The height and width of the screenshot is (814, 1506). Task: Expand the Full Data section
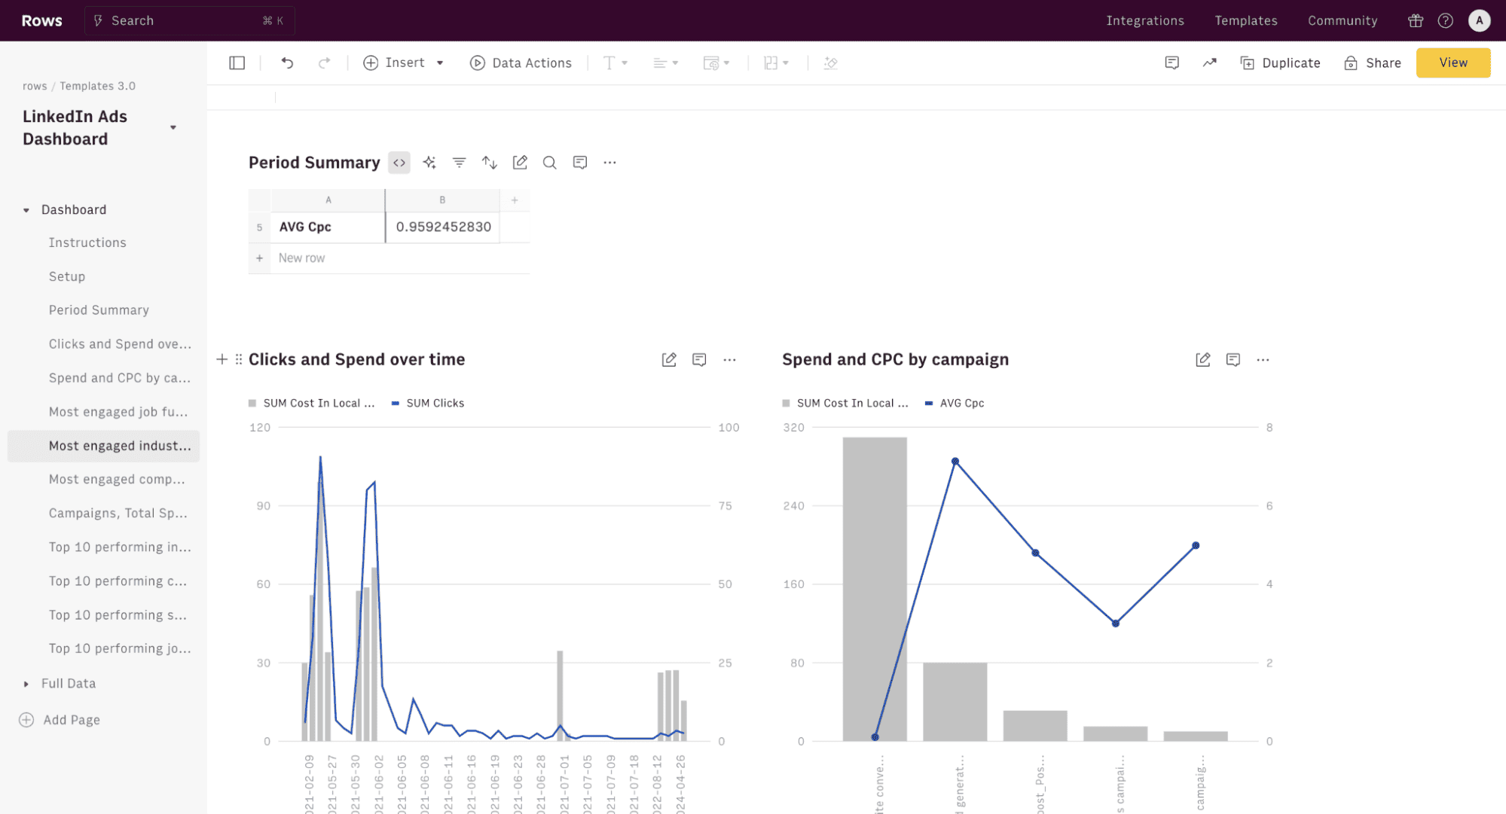pos(26,684)
